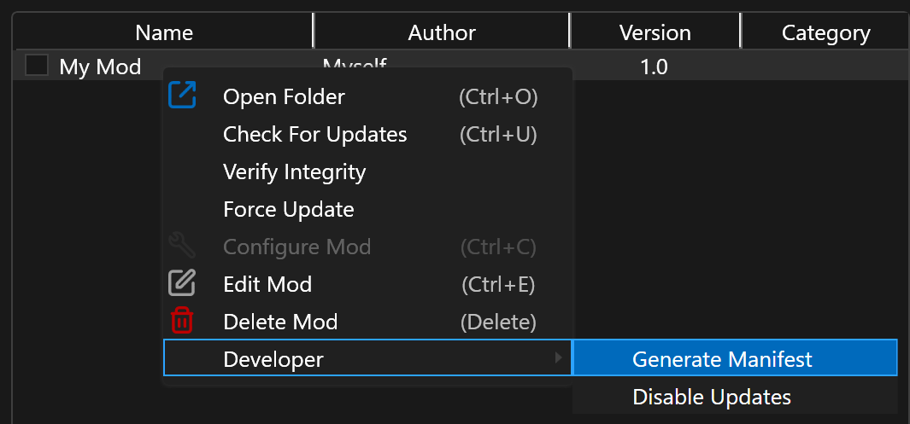Click the Category column header

tap(825, 33)
